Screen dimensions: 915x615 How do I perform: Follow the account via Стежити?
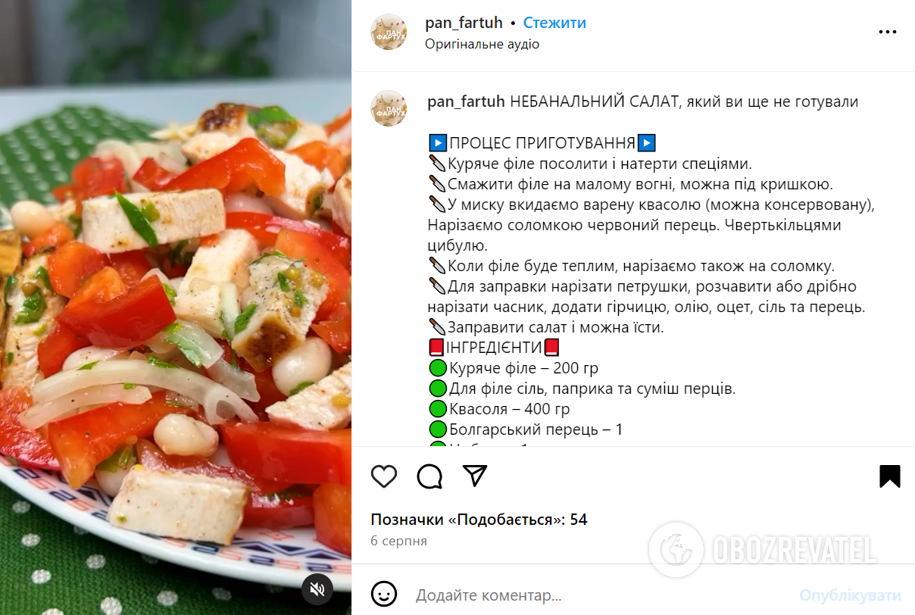(x=554, y=23)
